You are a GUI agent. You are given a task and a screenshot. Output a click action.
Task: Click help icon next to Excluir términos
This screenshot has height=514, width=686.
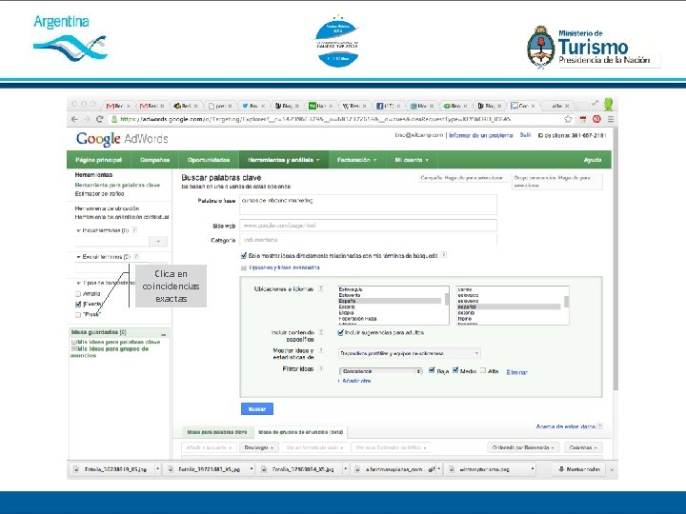[136, 257]
